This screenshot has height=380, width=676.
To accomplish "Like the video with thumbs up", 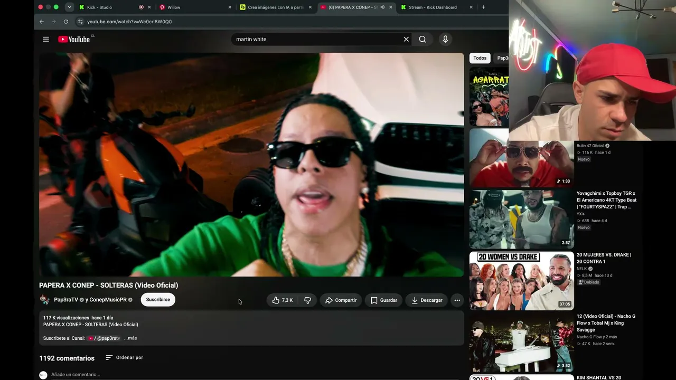I will [283, 300].
